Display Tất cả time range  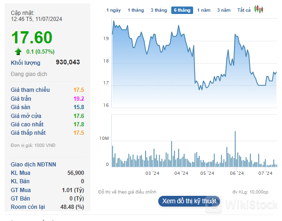click(x=244, y=10)
